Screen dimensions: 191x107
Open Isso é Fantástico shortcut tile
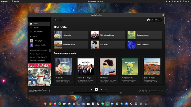[x=145, y=45]
